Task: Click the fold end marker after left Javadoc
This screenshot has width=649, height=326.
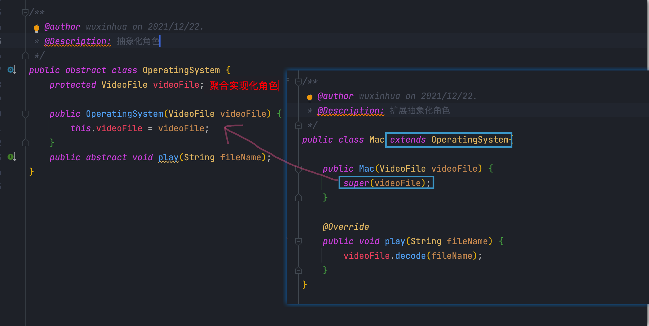Action: coord(25,56)
